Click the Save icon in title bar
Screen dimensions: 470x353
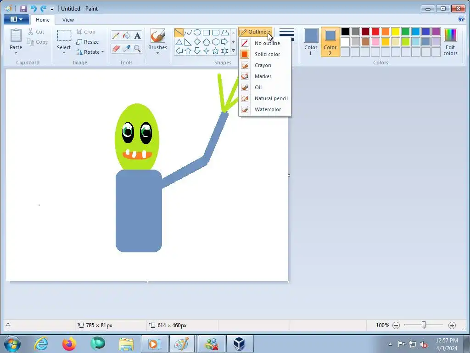[23, 8]
